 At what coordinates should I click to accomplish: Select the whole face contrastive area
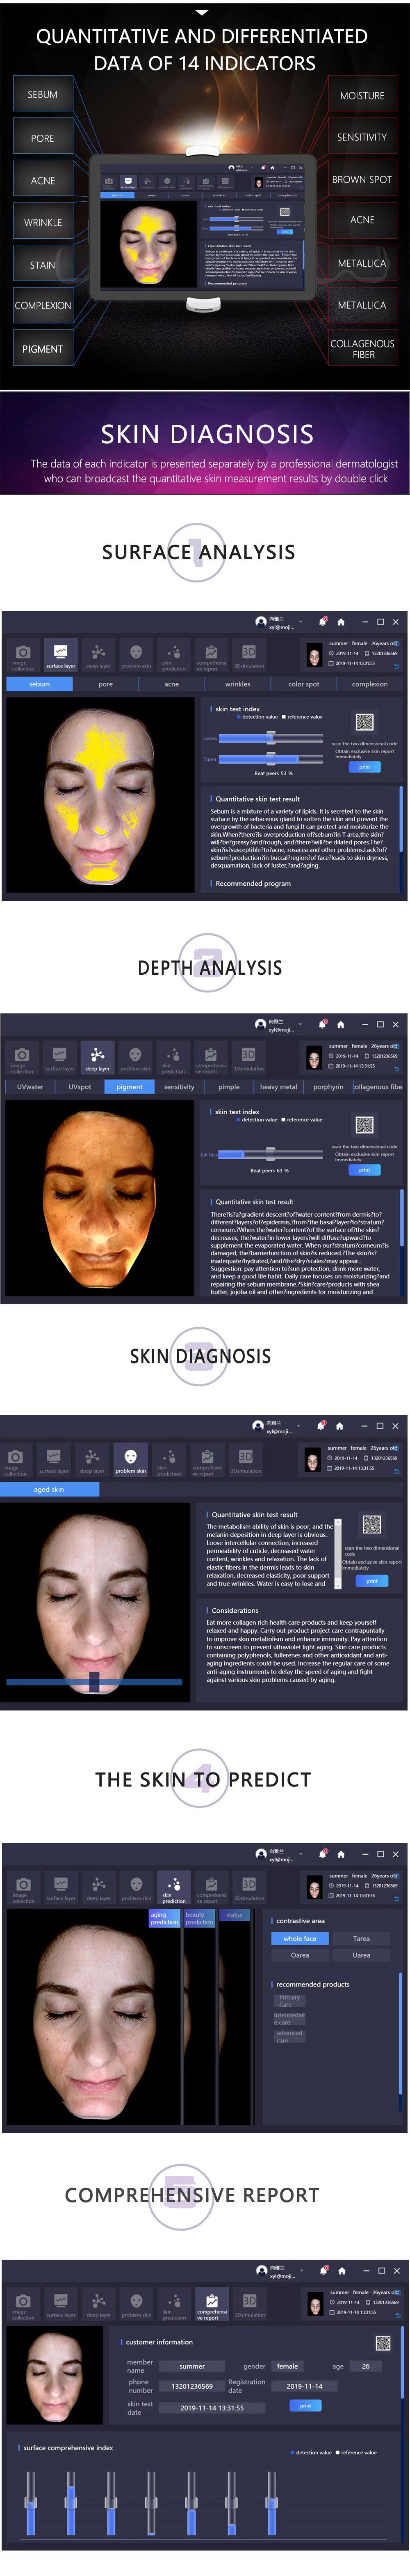(x=299, y=1939)
